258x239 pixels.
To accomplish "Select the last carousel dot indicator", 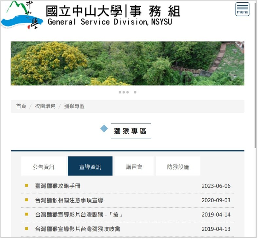I will coord(135,92).
